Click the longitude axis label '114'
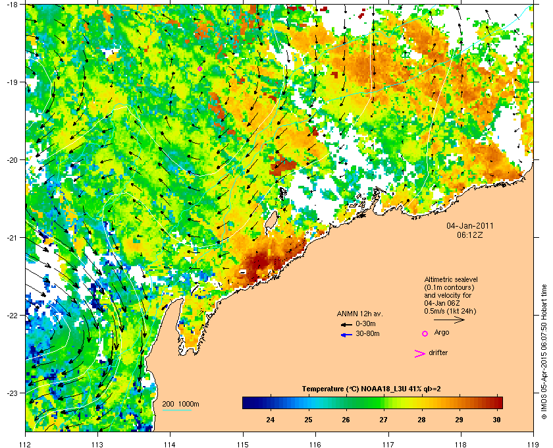Screen dimensions: 553x448 pos(170,445)
